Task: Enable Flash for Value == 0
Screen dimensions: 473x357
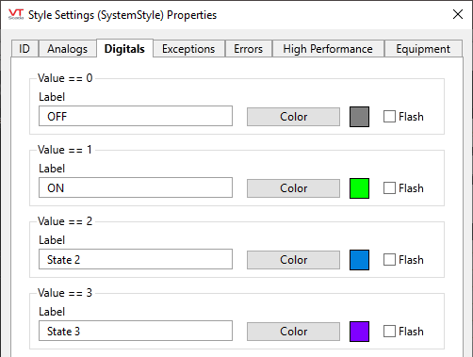Action: (389, 117)
